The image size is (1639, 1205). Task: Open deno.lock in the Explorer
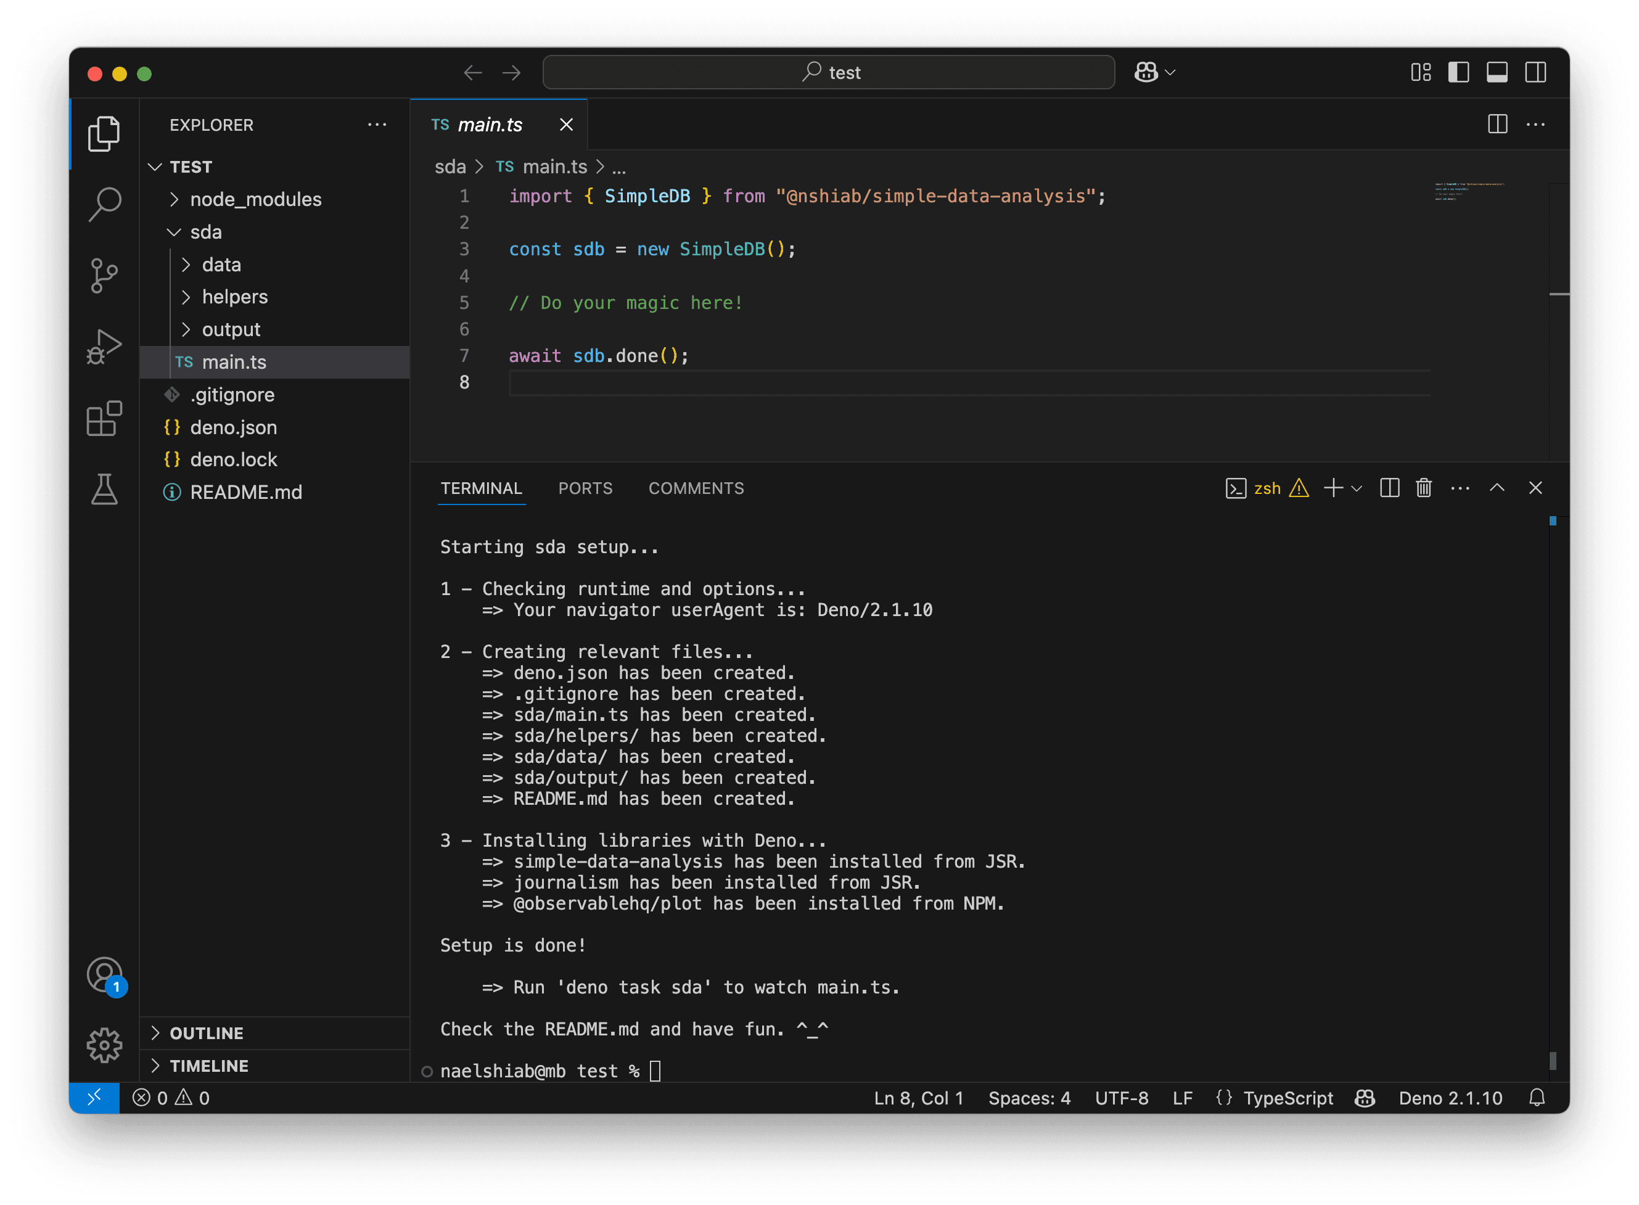pyautogui.click(x=274, y=459)
